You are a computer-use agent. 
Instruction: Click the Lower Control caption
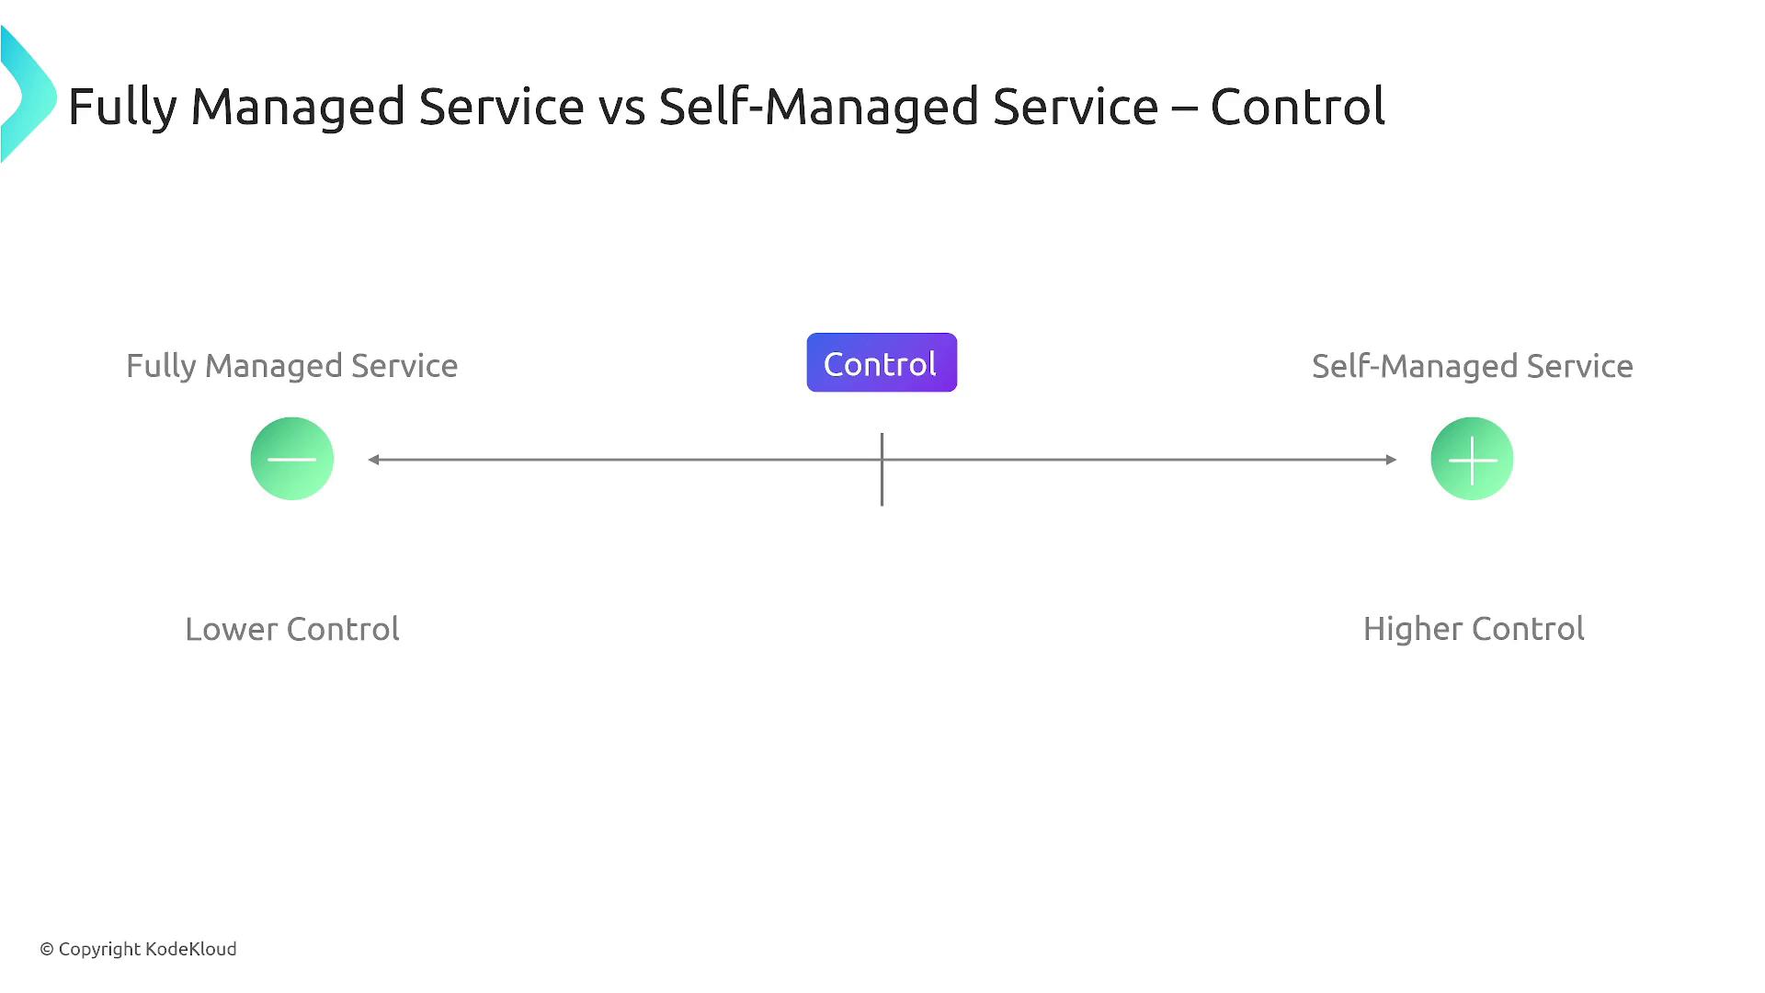tap(291, 629)
